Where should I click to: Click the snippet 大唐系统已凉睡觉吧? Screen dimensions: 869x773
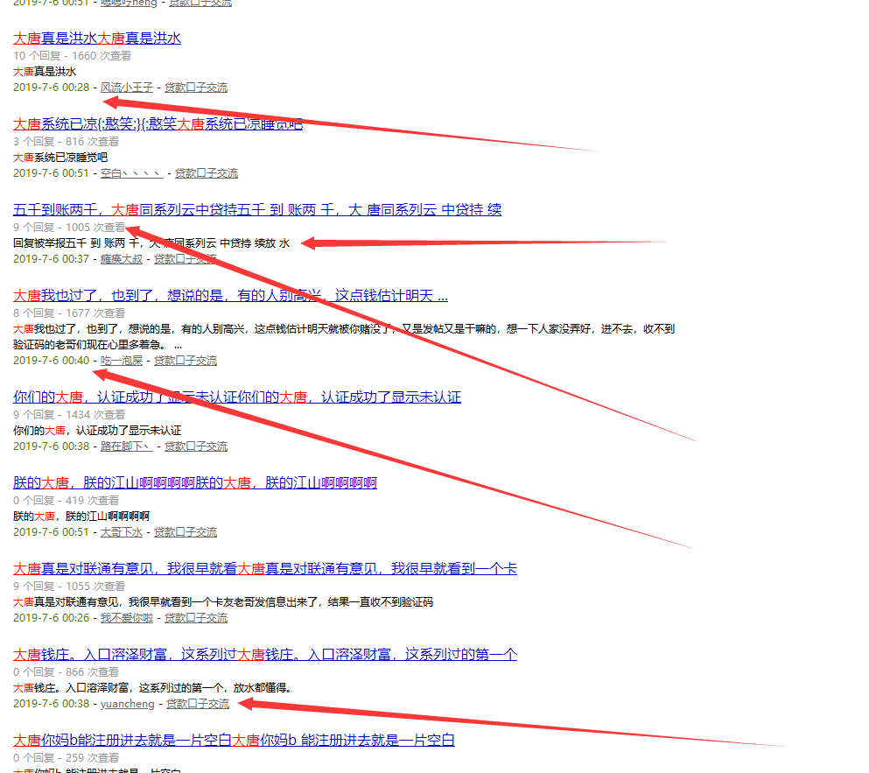pos(60,158)
